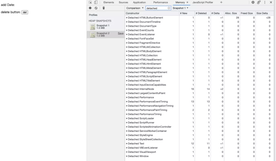Screen dimensions: 276x161
Task: Open DevTools settings gear icon
Action: tap(253, 2)
